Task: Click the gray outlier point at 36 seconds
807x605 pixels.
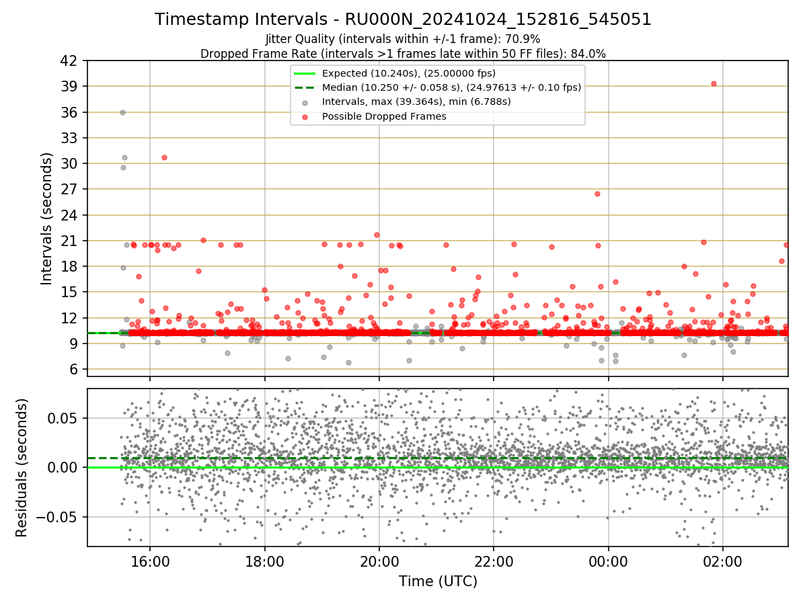Action: [x=122, y=112]
